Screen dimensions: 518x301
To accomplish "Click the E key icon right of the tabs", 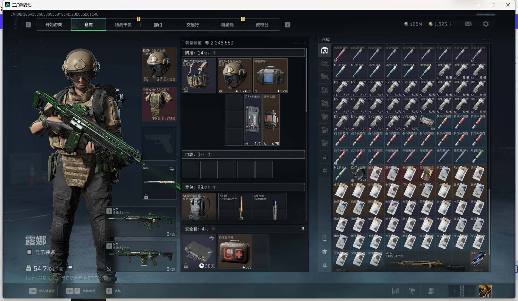I will 288,25.
